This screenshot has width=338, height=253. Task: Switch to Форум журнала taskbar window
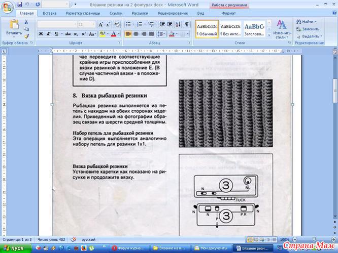pyautogui.click(x=129, y=248)
